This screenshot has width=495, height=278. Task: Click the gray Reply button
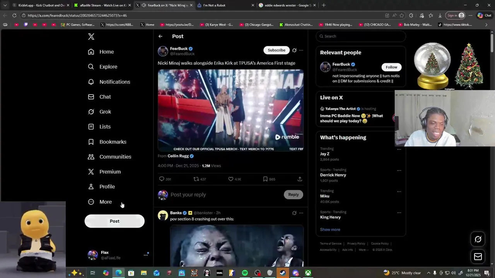coord(294,195)
